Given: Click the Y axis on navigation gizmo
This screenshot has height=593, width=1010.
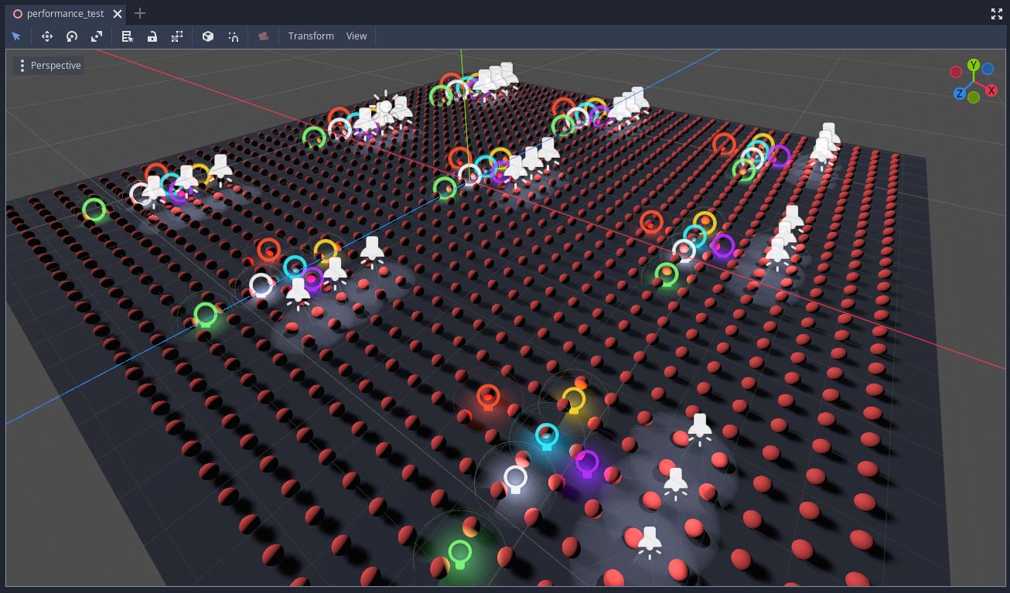Looking at the screenshot, I should pos(974,65).
